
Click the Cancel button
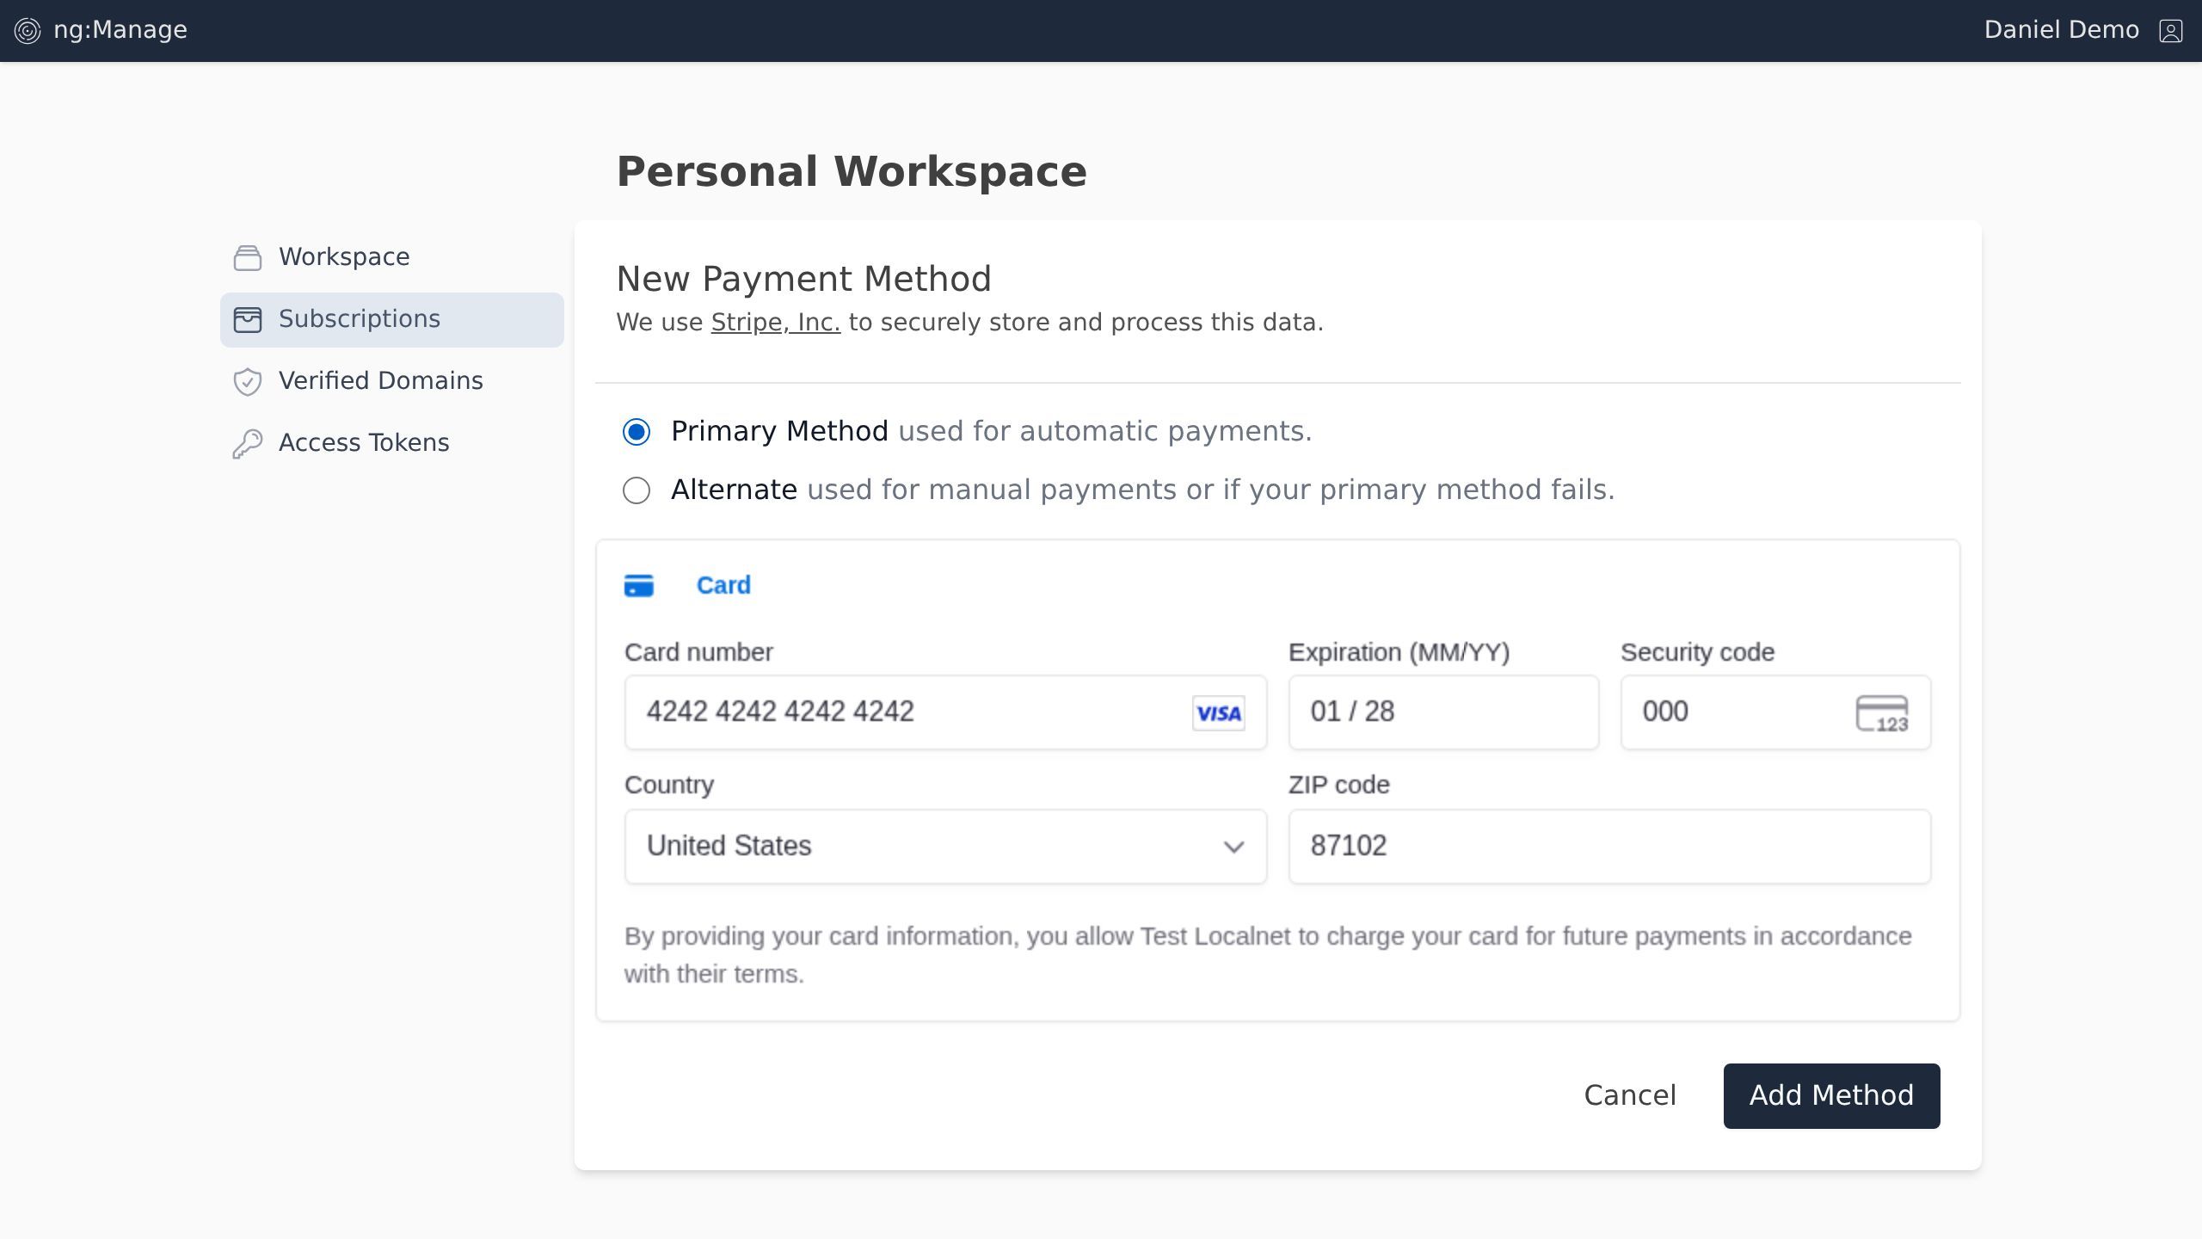click(x=1630, y=1095)
